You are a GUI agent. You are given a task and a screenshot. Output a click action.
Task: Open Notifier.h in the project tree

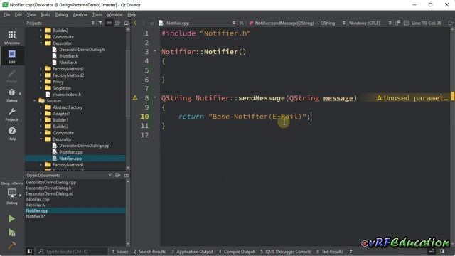point(68,63)
